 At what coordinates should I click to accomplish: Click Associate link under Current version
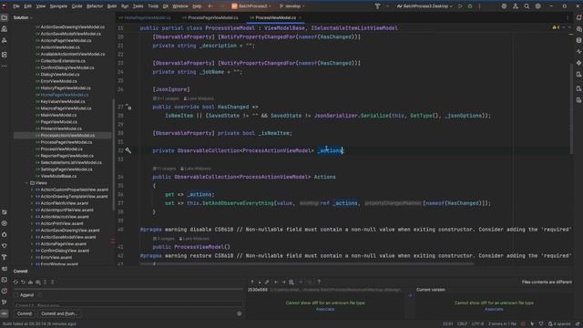[x=494, y=309]
